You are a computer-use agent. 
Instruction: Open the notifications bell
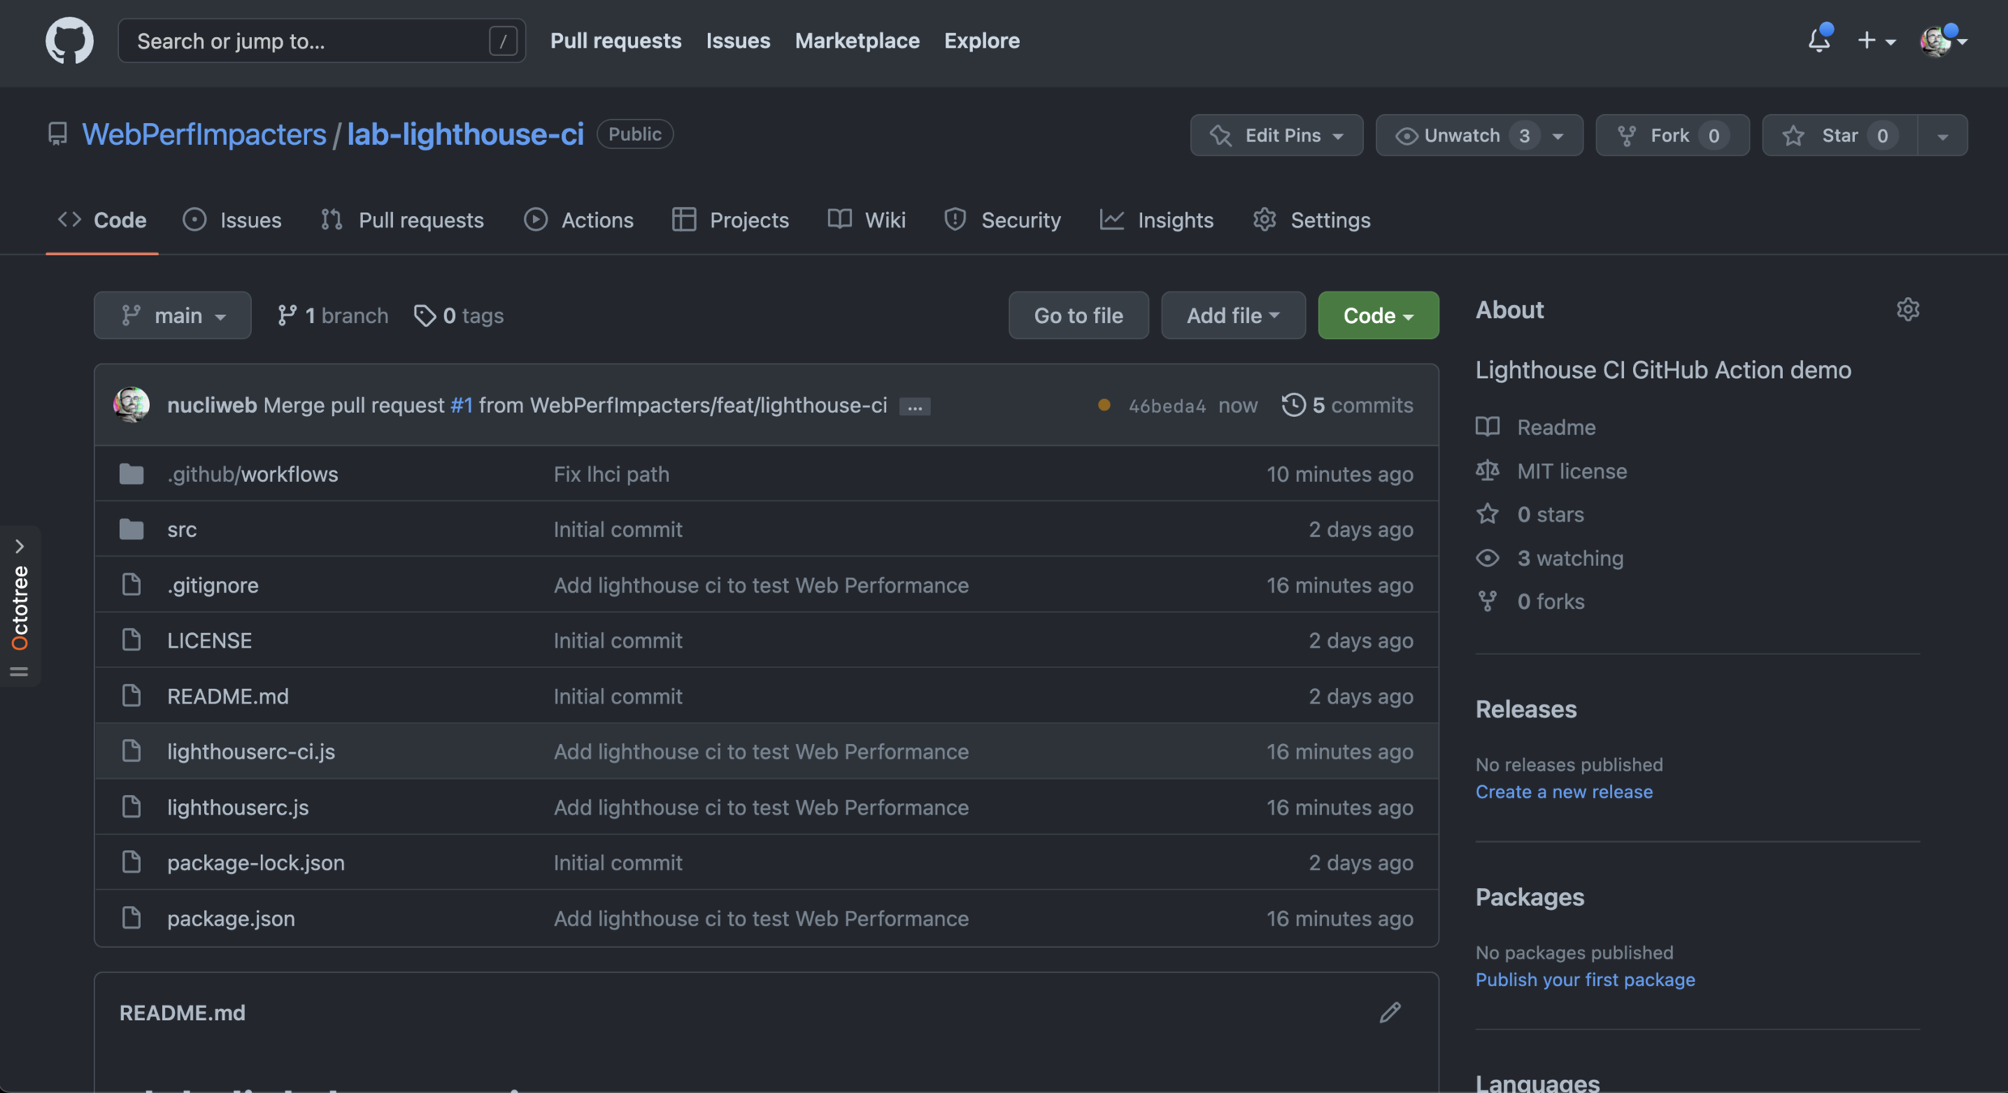point(1818,40)
